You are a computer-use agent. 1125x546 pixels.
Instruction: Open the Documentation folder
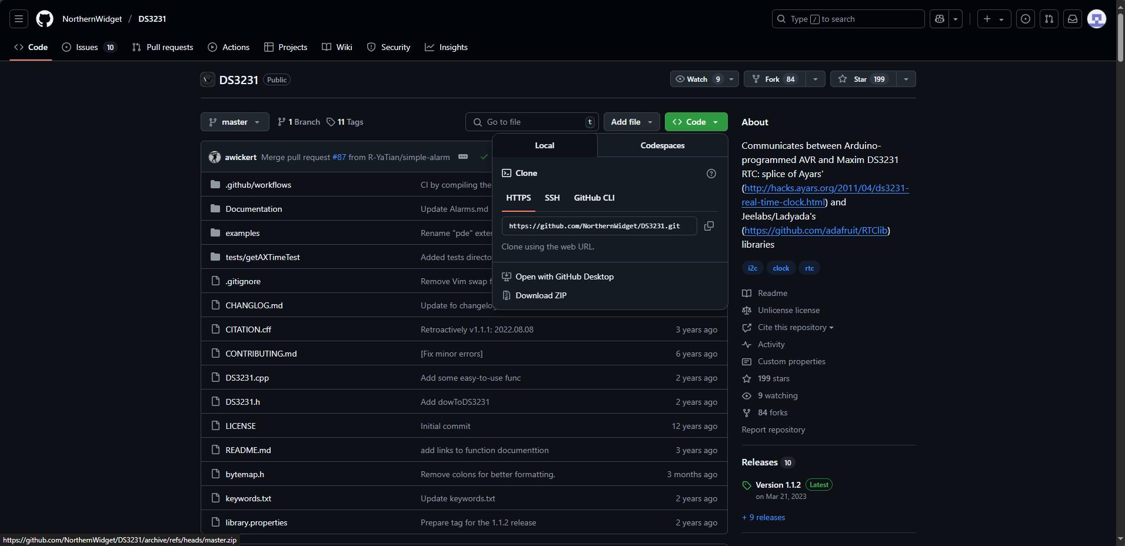[254, 209]
